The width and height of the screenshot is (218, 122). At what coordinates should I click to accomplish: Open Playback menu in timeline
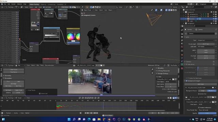[9, 113]
